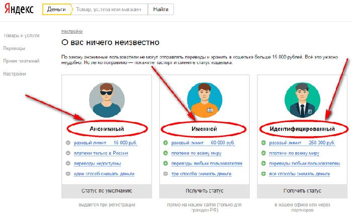The width and height of the screenshot is (352, 223).
Task: Click the Статус по умолчанию button
Action: [107, 191]
